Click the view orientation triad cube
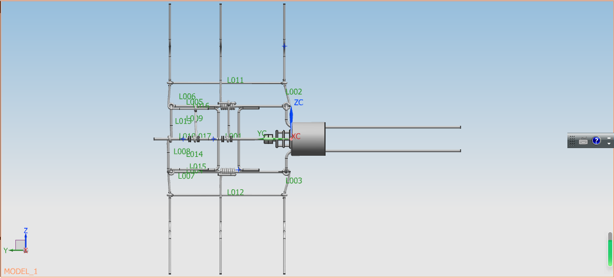 20,245
